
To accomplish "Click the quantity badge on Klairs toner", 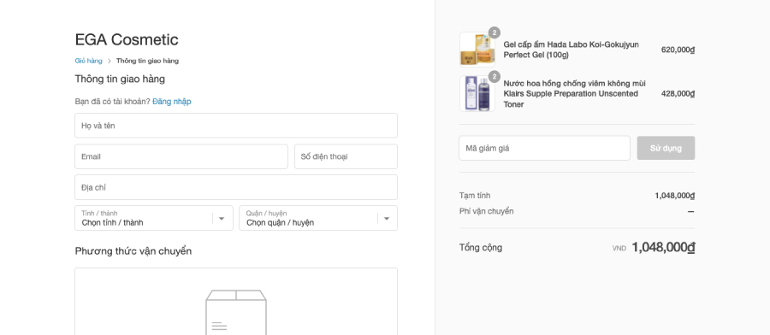I will pyautogui.click(x=494, y=77).
